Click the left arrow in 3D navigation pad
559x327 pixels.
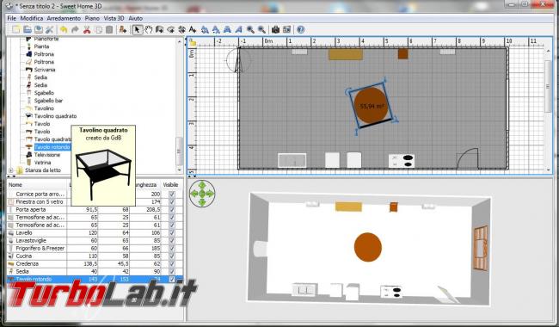click(x=193, y=194)
